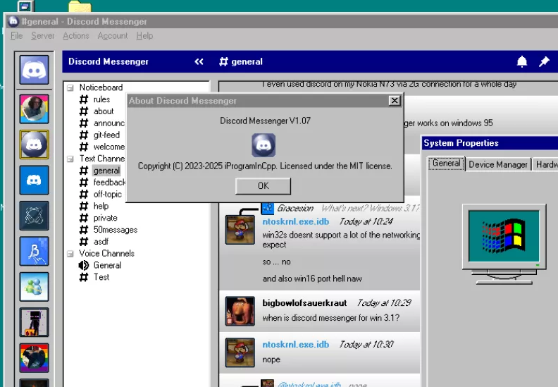558x387 pixels.
Task: Open the blue Discord logo server
Action: click(x=34, y=180)
